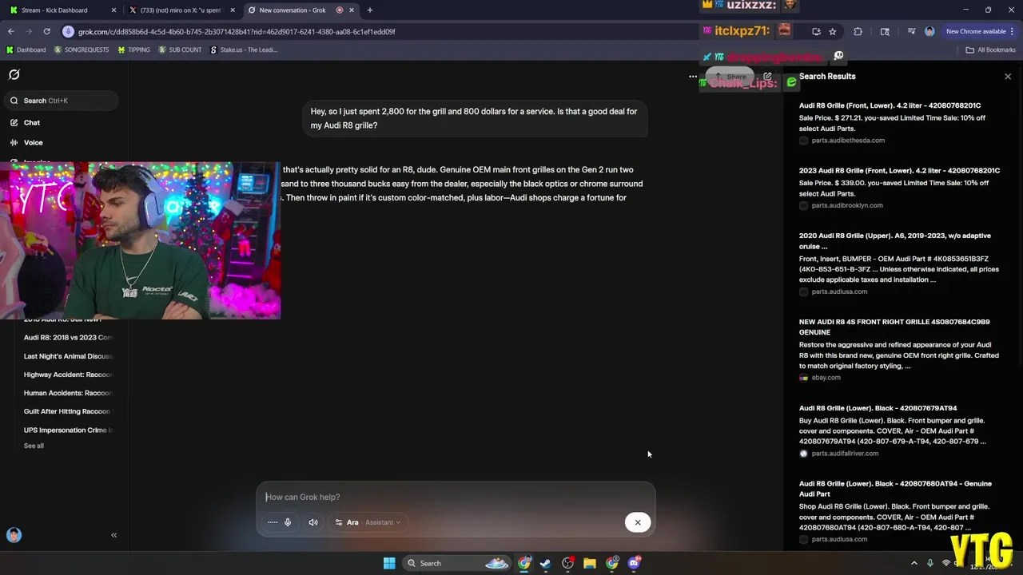
Task: Click Chrome profile avatar in toolbar
Action: click(929, 32)
